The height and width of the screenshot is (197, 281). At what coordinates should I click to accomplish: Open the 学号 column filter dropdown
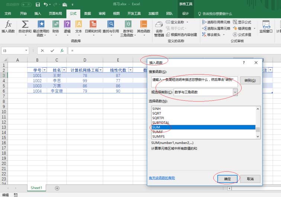45,70
